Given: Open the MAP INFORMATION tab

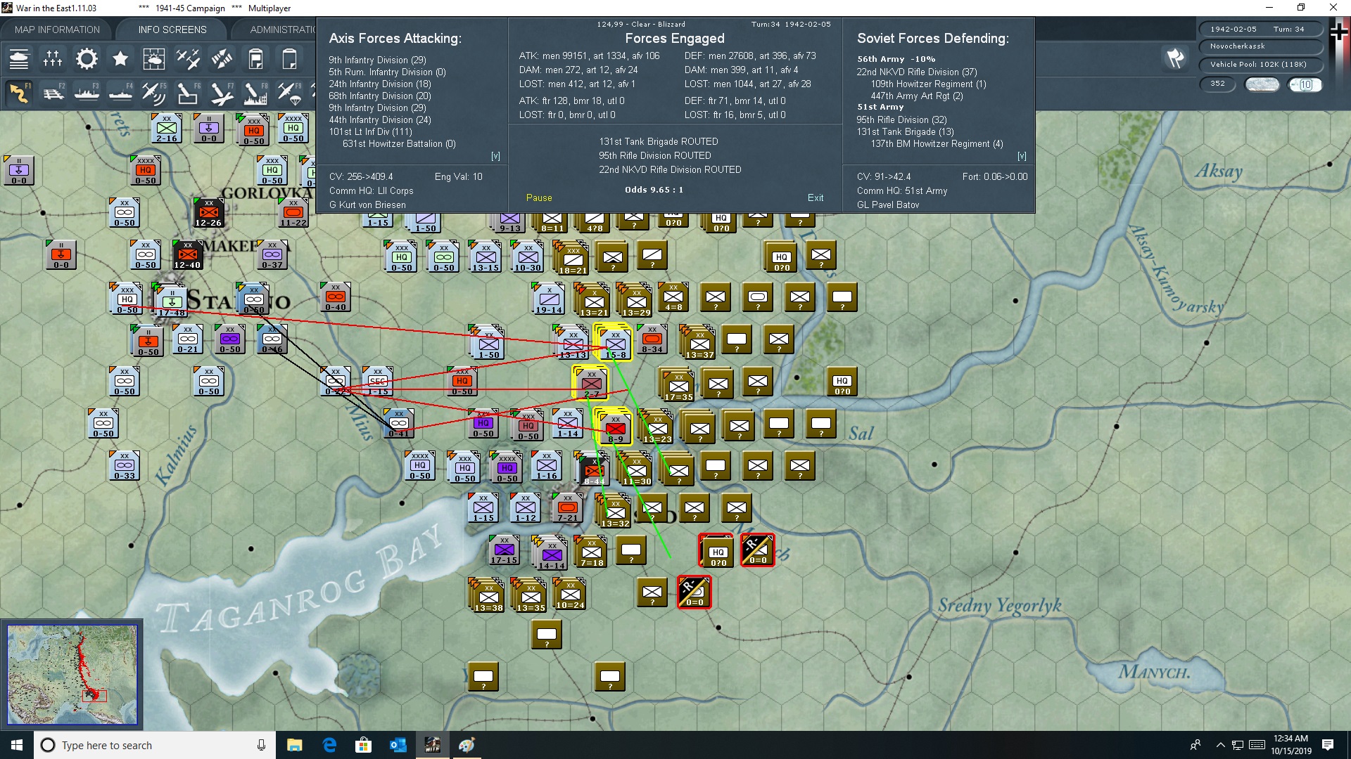Looking at the screenshot, I should coord(57,30).
